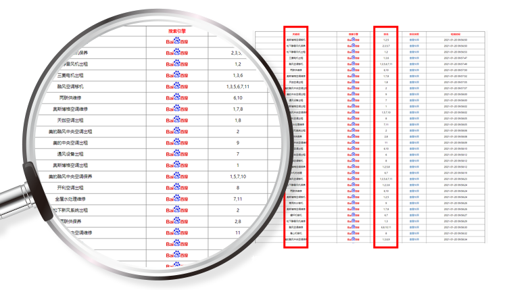The height and width of the screenshot is (290, 507).
Task: Select magnified ranking value 1,8
Action: 238,120
